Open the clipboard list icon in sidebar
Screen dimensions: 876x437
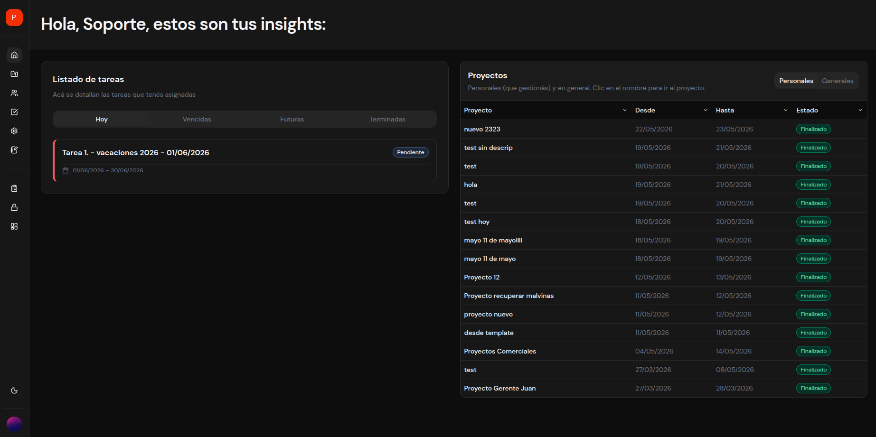pyautogui.click(x=14, y=188)
